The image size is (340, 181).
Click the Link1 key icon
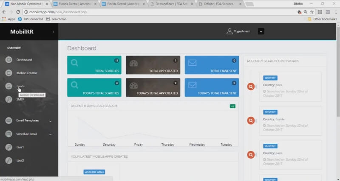point(8,147)
